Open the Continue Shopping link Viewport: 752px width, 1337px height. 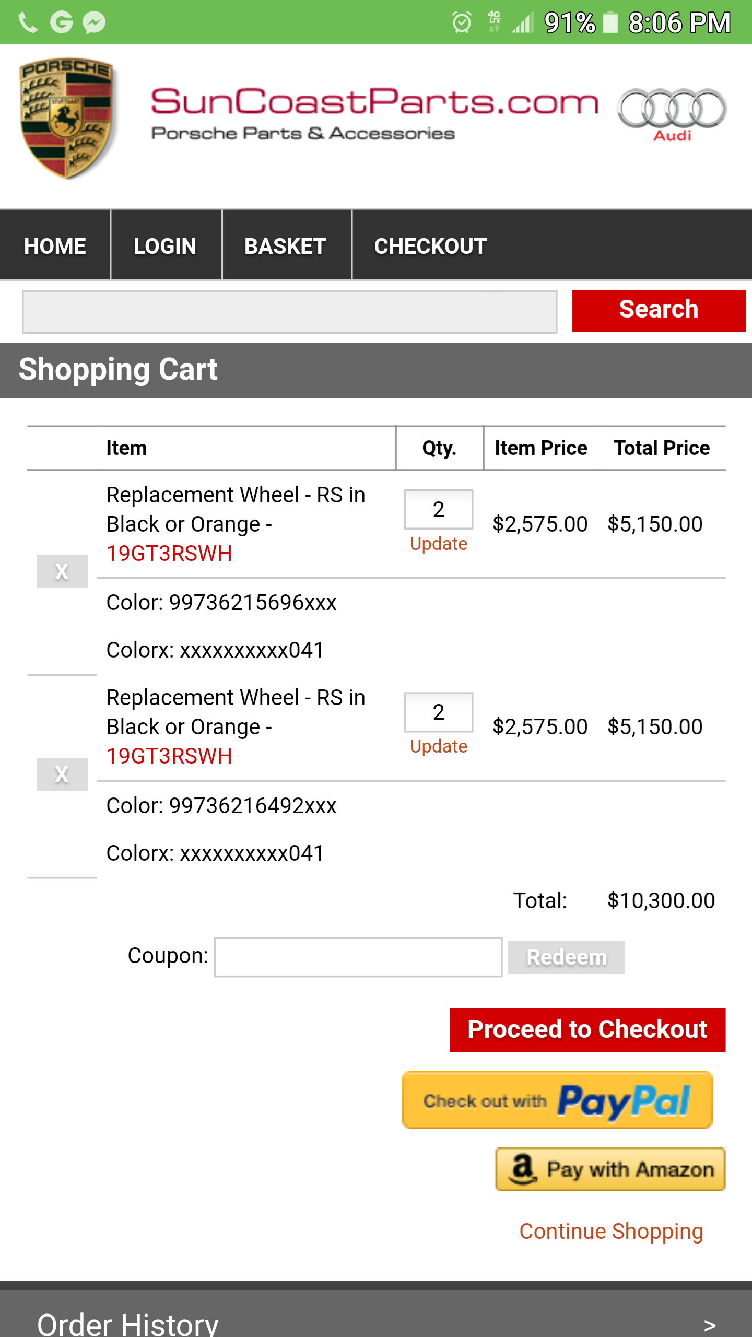611,1232
